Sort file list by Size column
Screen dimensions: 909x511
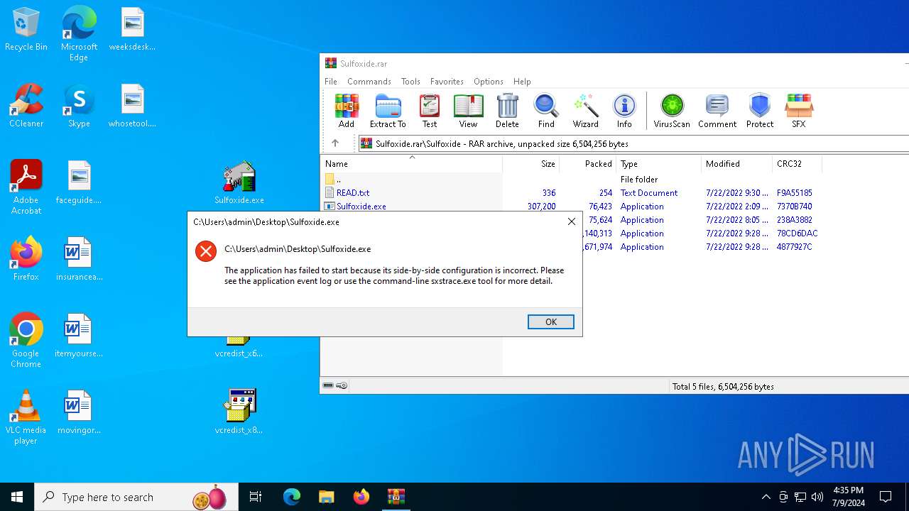tap(531, 164)
